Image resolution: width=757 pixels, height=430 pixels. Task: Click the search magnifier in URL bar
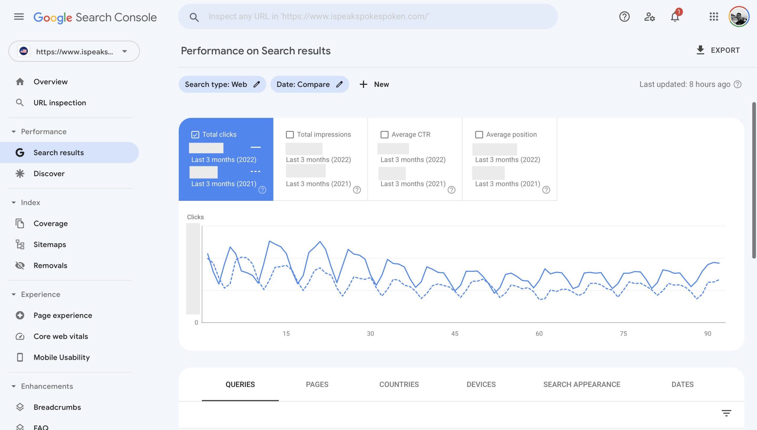tap(194, 17)
